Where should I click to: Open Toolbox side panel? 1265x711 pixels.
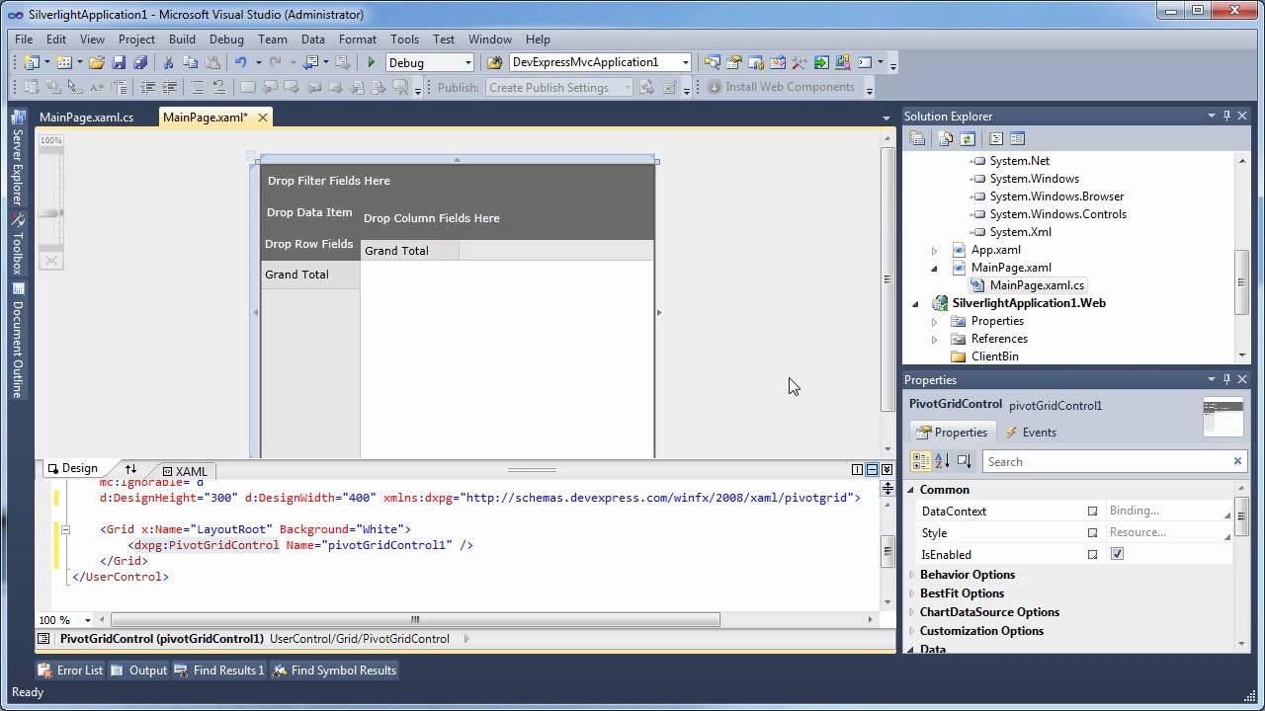pyautogui.click(x=17, y=244)
